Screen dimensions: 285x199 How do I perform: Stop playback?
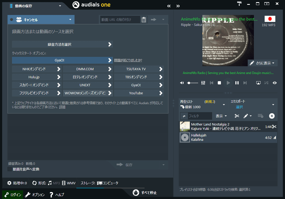pyautogui.click(x=219, y=83)
